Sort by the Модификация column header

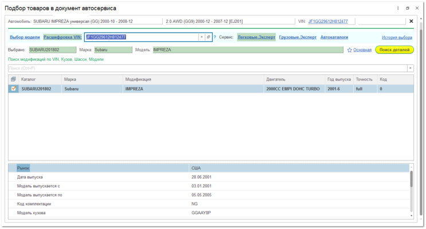pyautogui.click(x=193, y=79)
